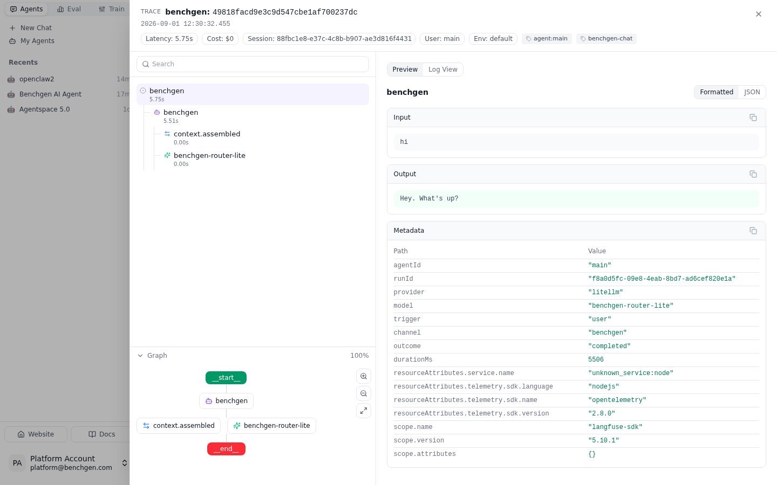Open the Website link
The height and width of the screenshot is (485, 777).
36,434
